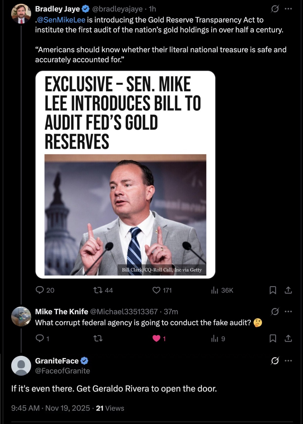Repost Bradley Jaye's gold audit post

(x=98, y=290)
